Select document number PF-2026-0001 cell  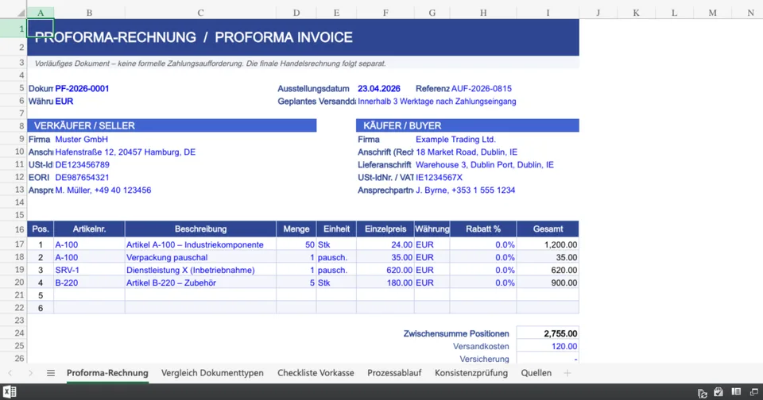[x=82, y=88]
